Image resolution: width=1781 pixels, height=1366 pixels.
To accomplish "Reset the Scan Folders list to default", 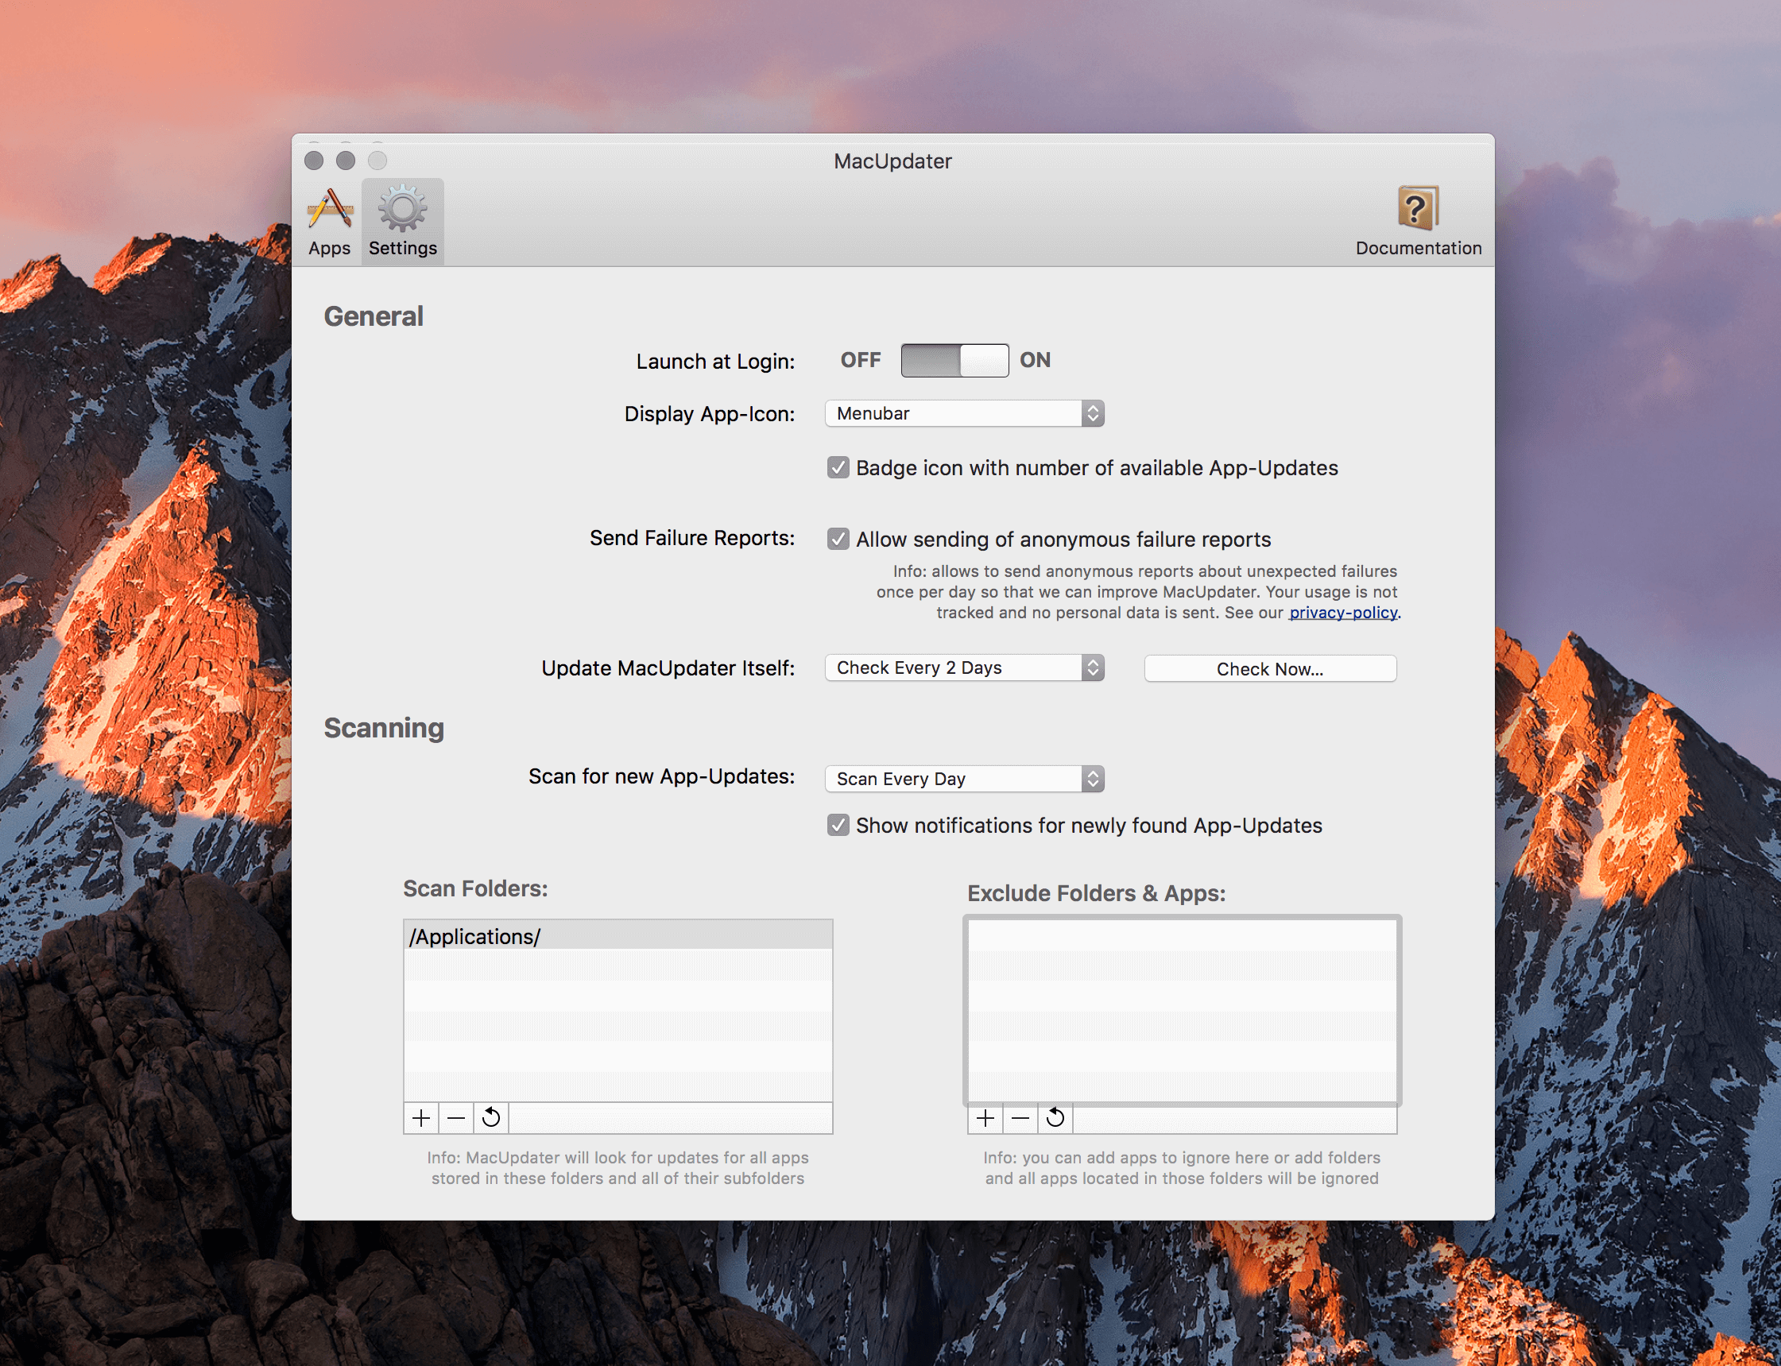I will (491, 1117).
